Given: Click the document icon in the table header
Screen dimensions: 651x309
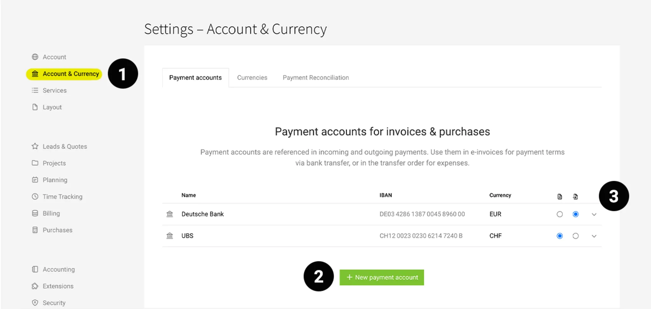Looking at the screenshot, I should [x=560, y=196].
